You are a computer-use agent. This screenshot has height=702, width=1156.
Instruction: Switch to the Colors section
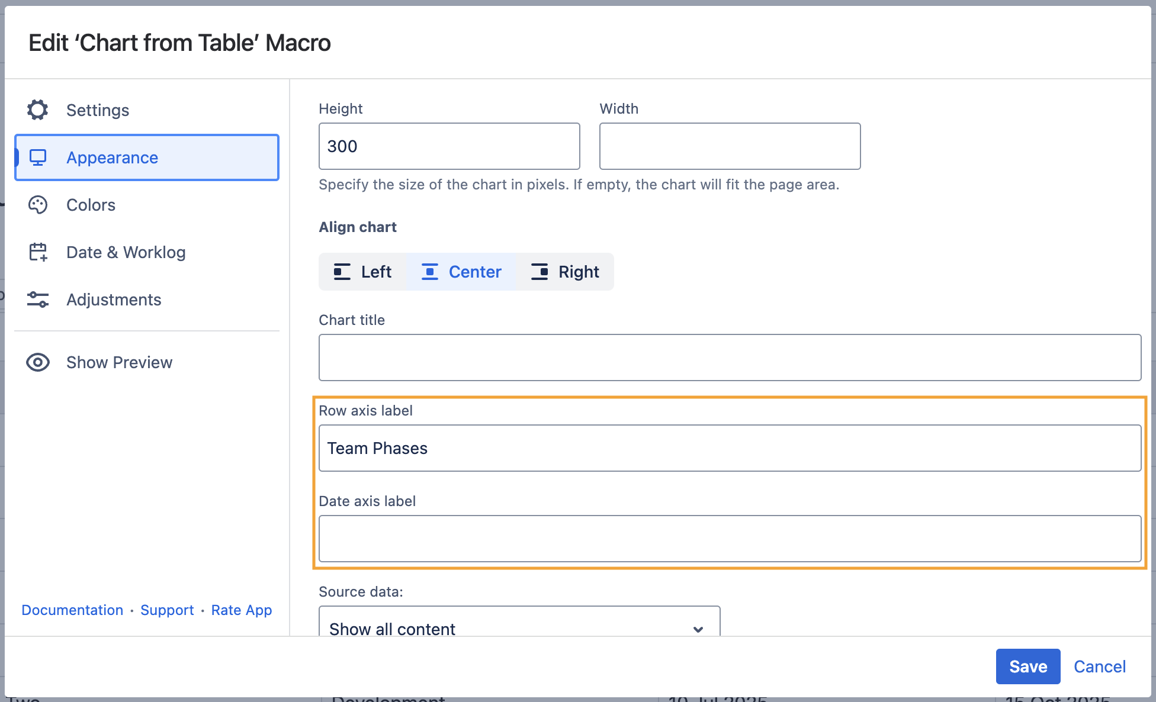[x=91, y=205]
